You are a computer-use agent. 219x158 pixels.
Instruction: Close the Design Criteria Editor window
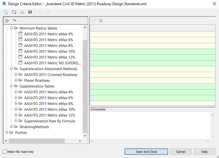214,4
